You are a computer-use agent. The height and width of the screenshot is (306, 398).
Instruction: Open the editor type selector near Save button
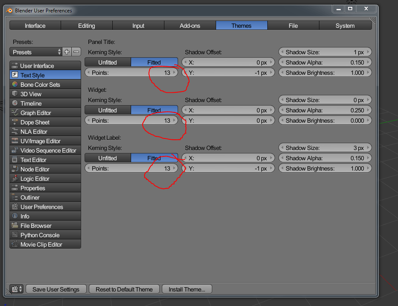click(16, 289)
